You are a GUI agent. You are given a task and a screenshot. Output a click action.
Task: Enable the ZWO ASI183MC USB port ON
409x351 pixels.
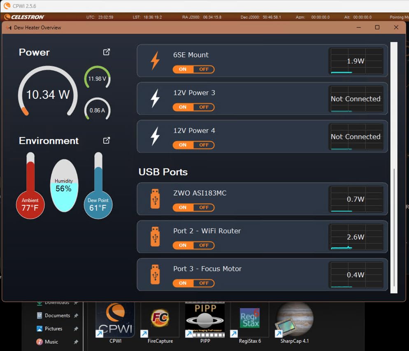coord(183,207)
